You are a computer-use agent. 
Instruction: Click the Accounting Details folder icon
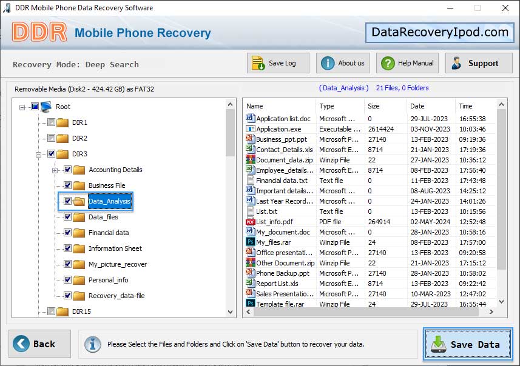click(x=79, y=170)
